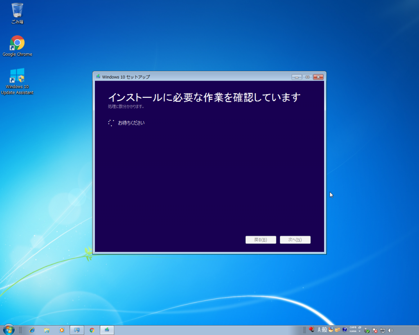419x335 pixels.
Task: Click the 次へ(N) button
Action: 295,240
